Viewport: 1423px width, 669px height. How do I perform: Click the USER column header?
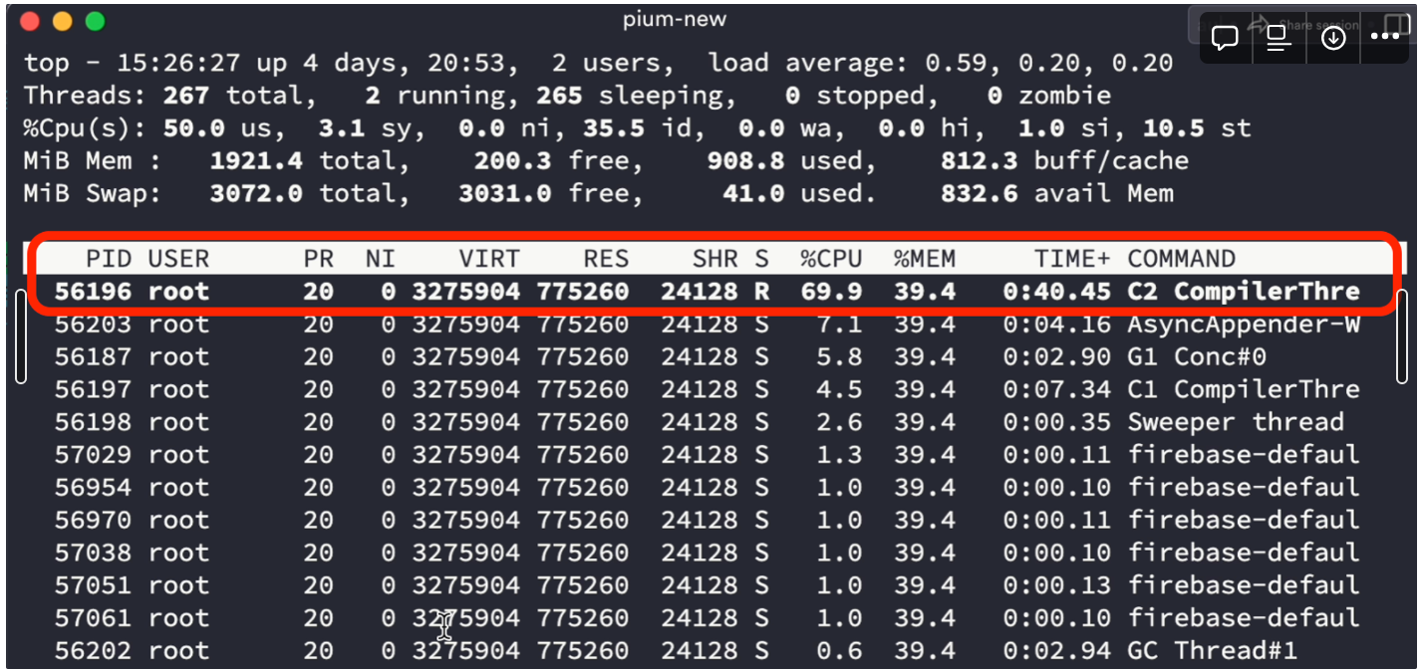tap(178, 259)
